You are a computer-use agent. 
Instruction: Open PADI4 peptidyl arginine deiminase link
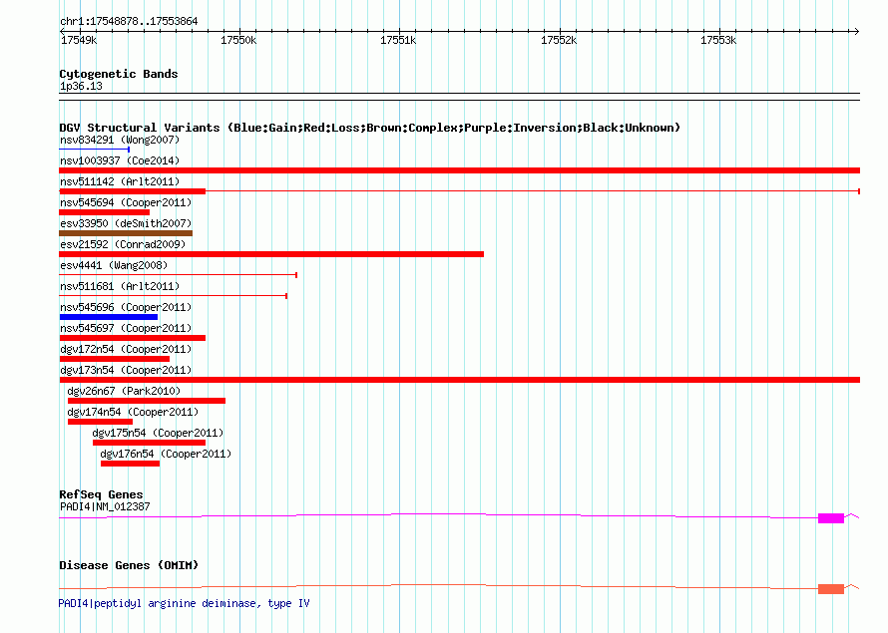click(x=184, y=603)
